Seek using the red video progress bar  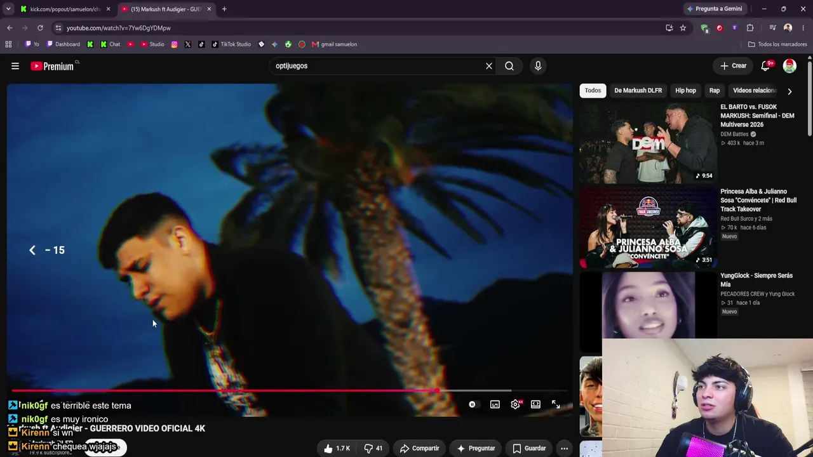[289, 390]
